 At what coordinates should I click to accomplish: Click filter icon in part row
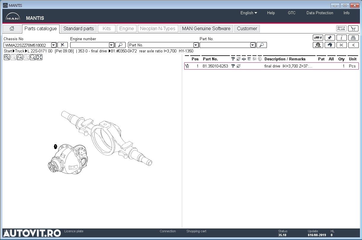pos(233,66)
